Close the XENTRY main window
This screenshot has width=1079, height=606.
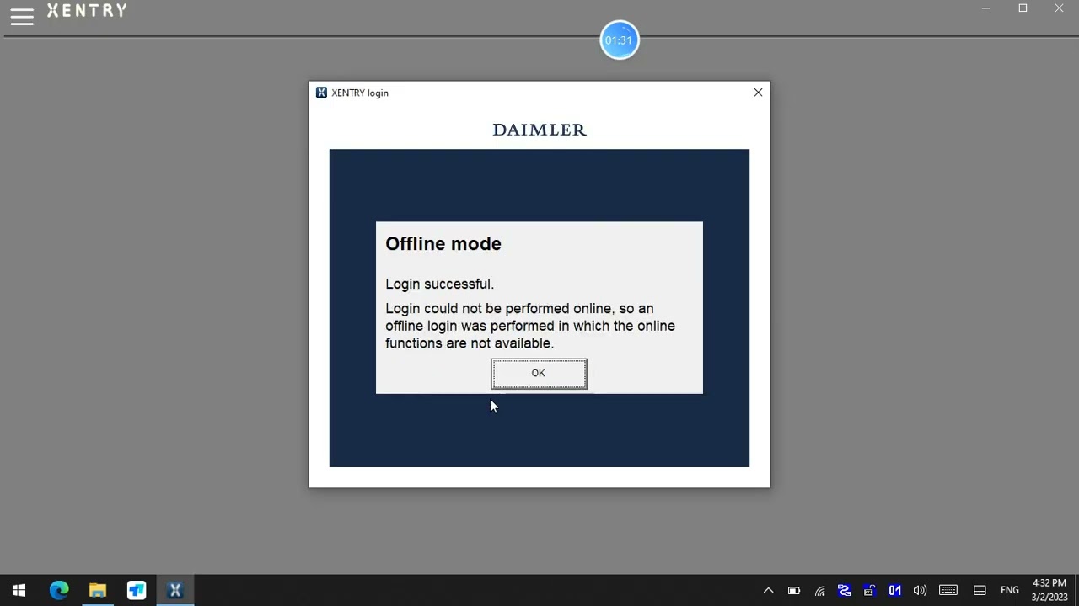(x=1060, y=8)
